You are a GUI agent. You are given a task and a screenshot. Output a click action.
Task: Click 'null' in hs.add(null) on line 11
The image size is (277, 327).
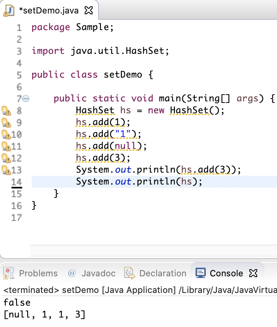125,146
